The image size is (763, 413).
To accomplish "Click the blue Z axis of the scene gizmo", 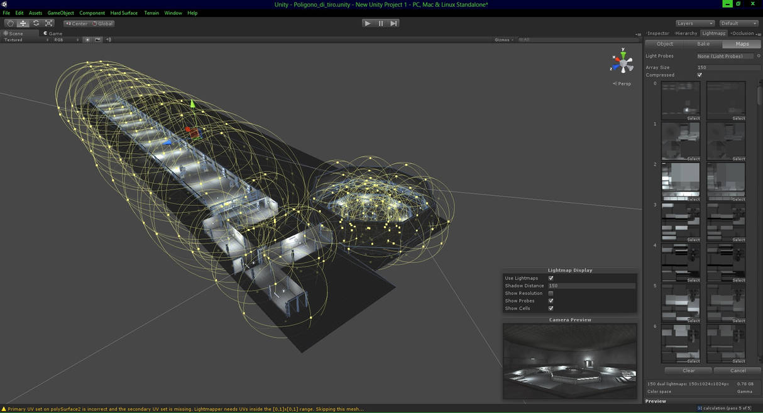I will (x=617, y=68).
